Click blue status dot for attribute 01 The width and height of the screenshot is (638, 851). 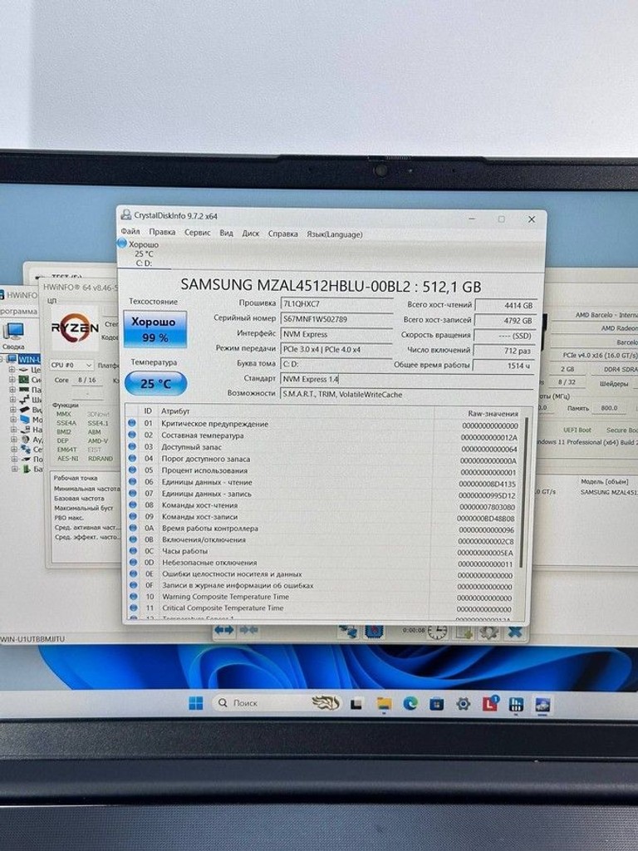pyautogui.click(x=132, y=423)
